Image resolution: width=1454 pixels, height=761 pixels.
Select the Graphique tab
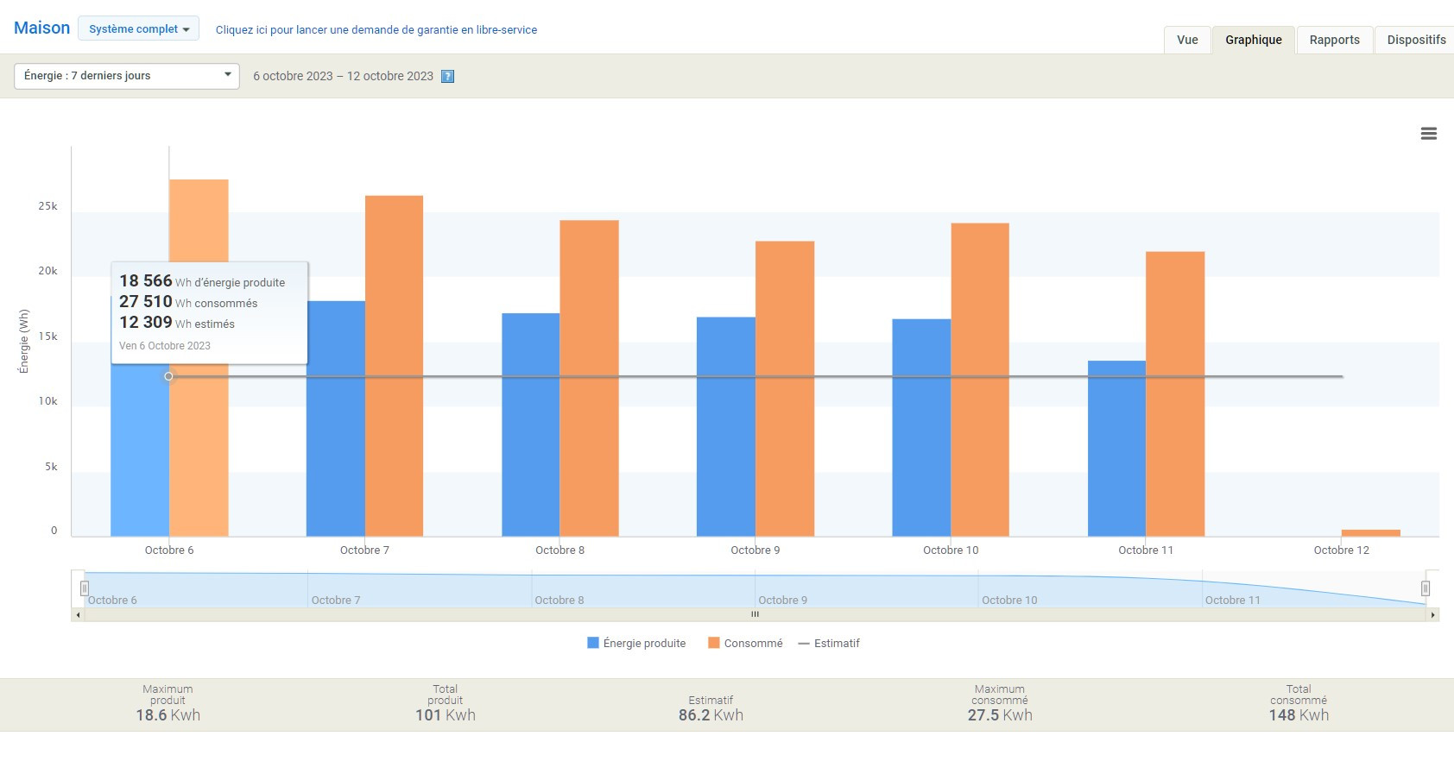(1253, 40)
